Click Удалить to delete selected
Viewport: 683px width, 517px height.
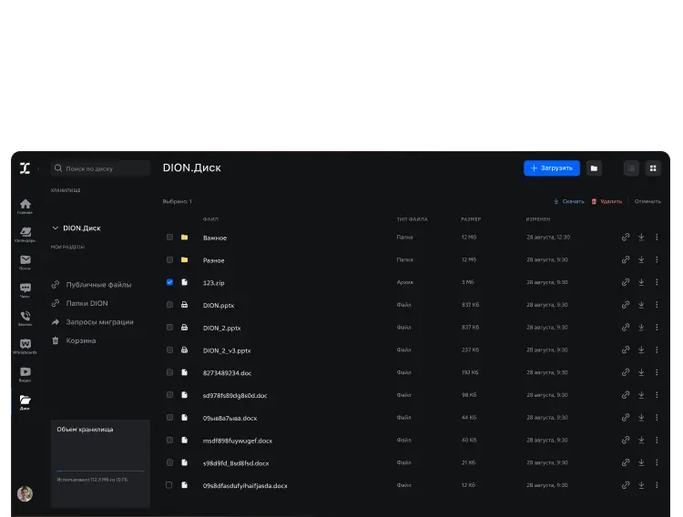tap(607, 201)
